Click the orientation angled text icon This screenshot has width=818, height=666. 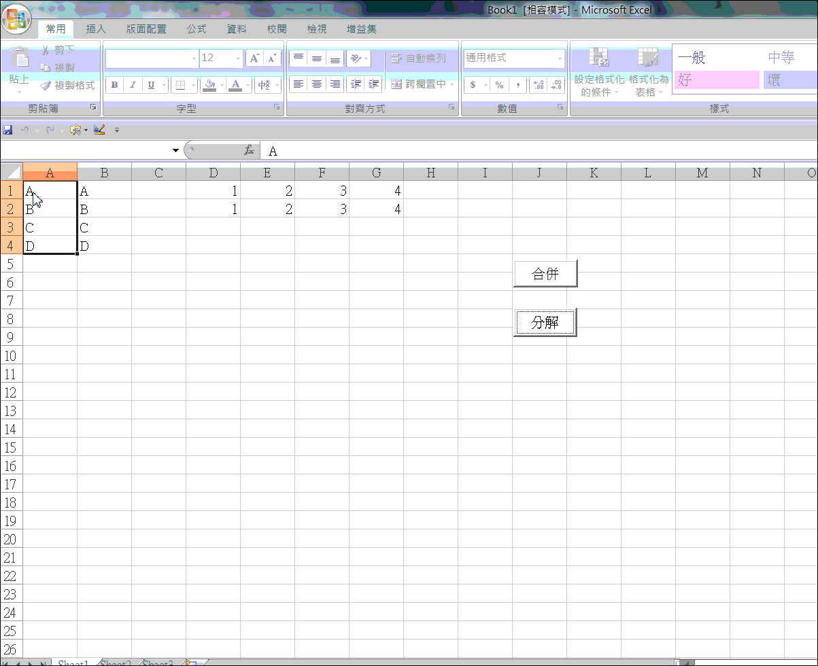(356, 58)
